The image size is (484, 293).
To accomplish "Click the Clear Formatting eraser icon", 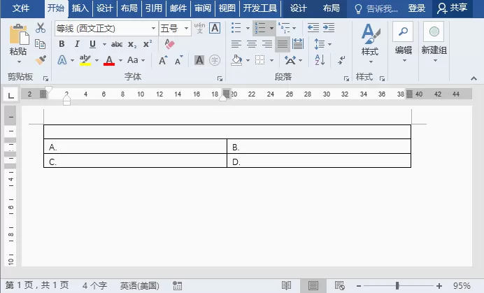I will tap(169, 44).
